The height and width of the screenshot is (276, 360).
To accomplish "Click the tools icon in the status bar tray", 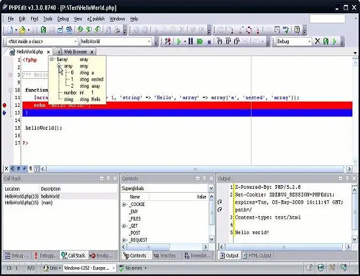I will tap(332, 267).
